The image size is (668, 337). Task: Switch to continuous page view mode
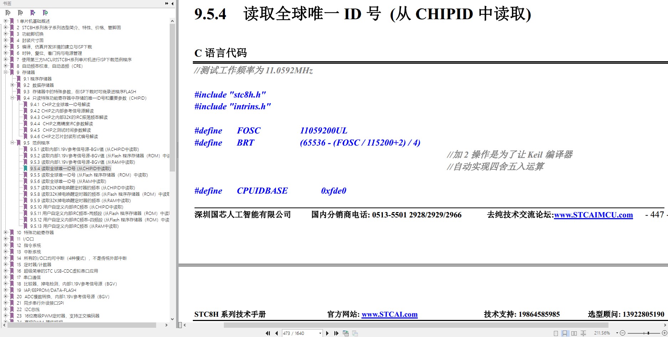point(565,333)
